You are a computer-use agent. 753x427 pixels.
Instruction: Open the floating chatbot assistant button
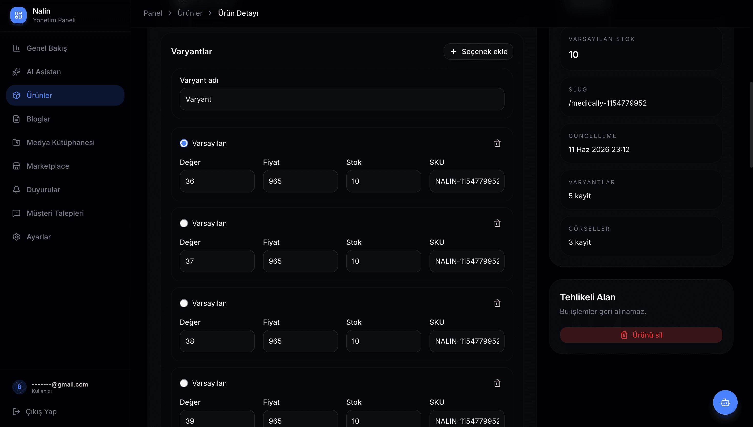coord(725,402)
